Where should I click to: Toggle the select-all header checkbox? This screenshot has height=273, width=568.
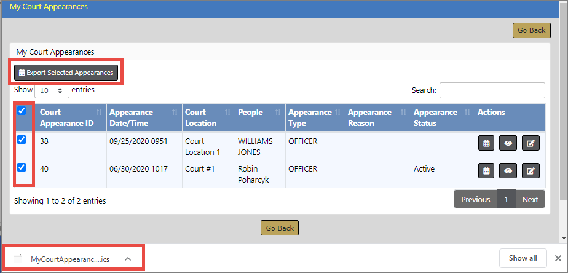pyautogui.click(x=22, y=111)
